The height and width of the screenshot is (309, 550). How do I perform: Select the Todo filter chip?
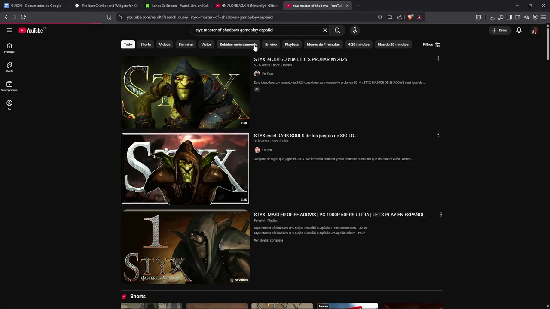(x=128, y=45)
